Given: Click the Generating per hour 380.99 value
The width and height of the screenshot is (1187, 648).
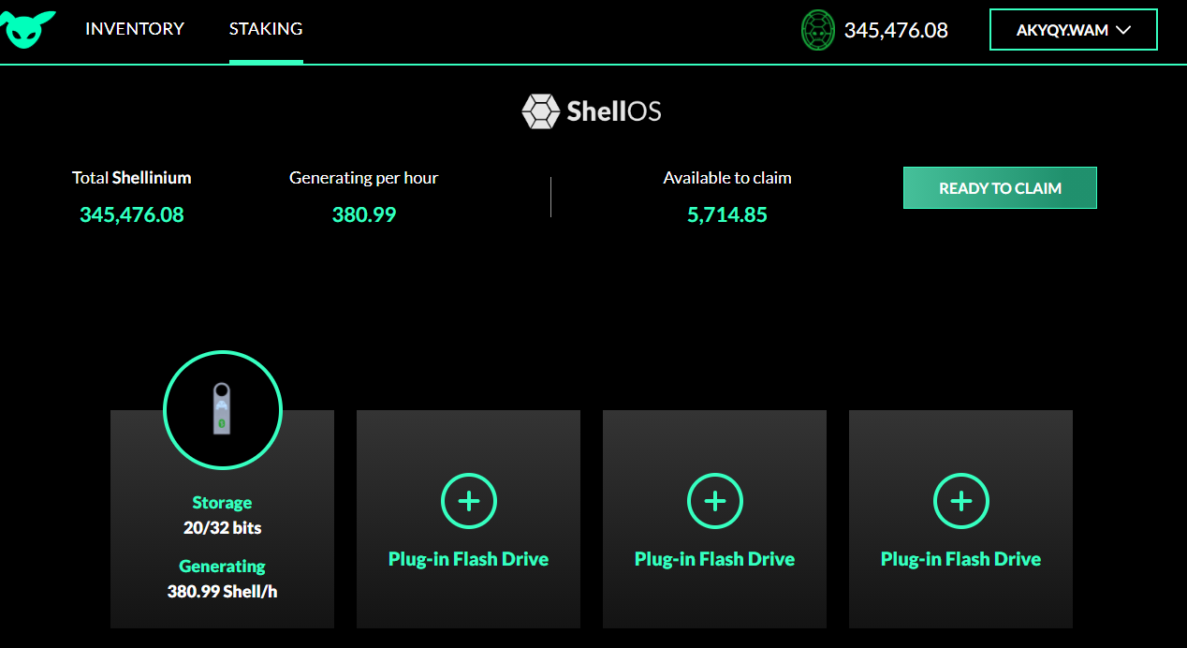Looking at the screenshot, I should point(364,215).
